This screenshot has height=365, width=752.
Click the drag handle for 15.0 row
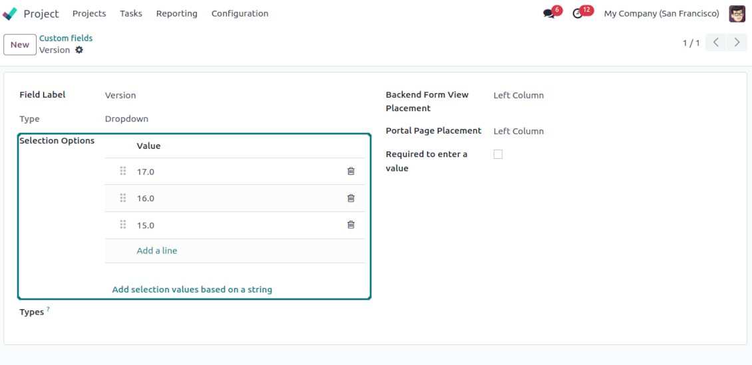pyautogui.click(x=123, y=225)
